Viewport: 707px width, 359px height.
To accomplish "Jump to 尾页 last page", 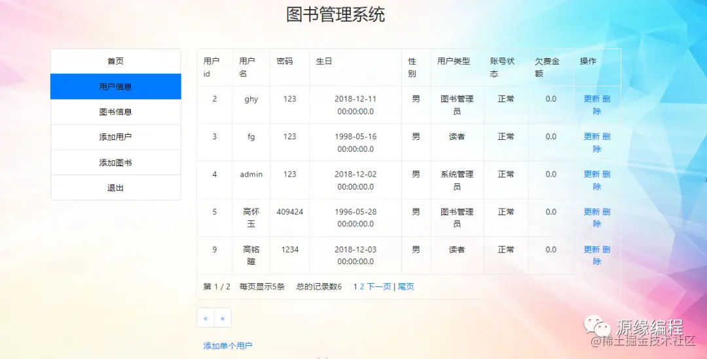I will (x=406, y=286).
